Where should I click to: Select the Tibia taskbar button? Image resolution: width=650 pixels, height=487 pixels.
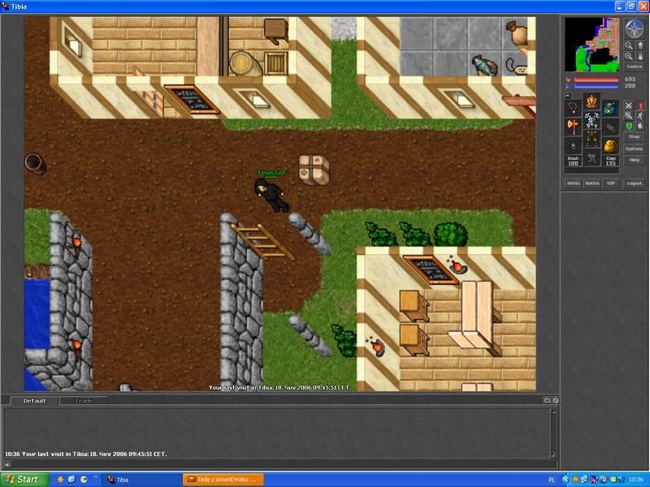[x=141, y=480]
